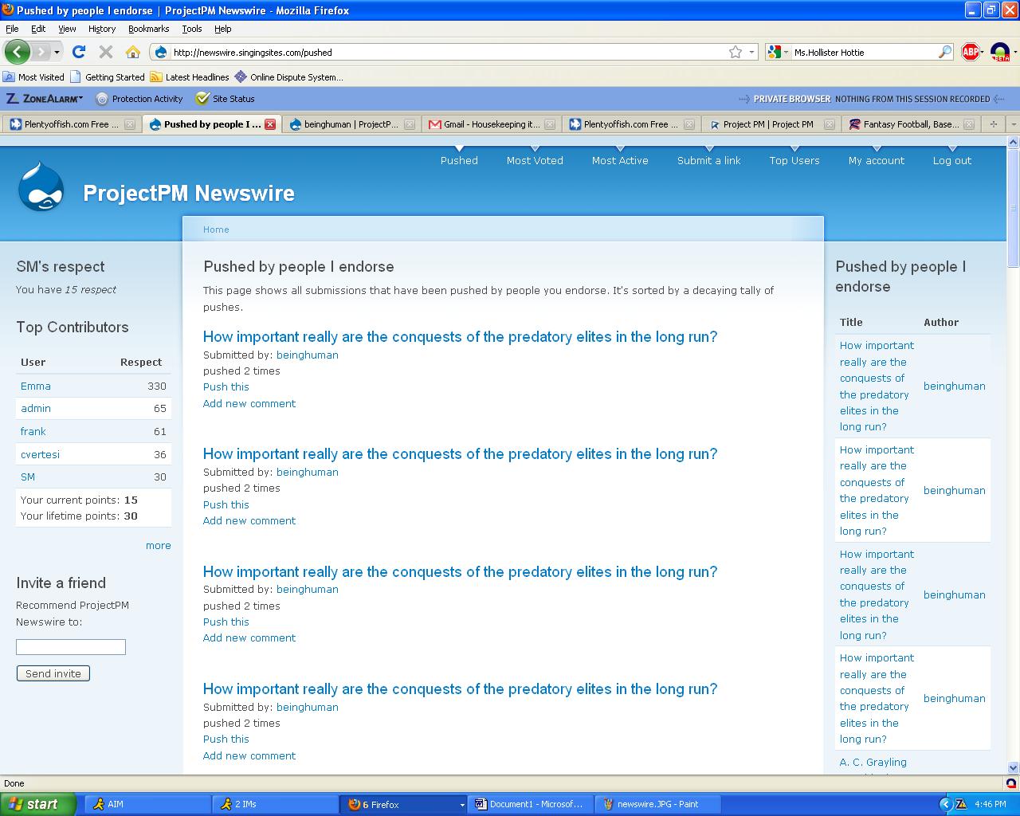The height and width of the screenshot is (816, 1020).
Task: Open Emma's profile in Top Contributors
Action: pyautogui.click(x=36, y=386)
